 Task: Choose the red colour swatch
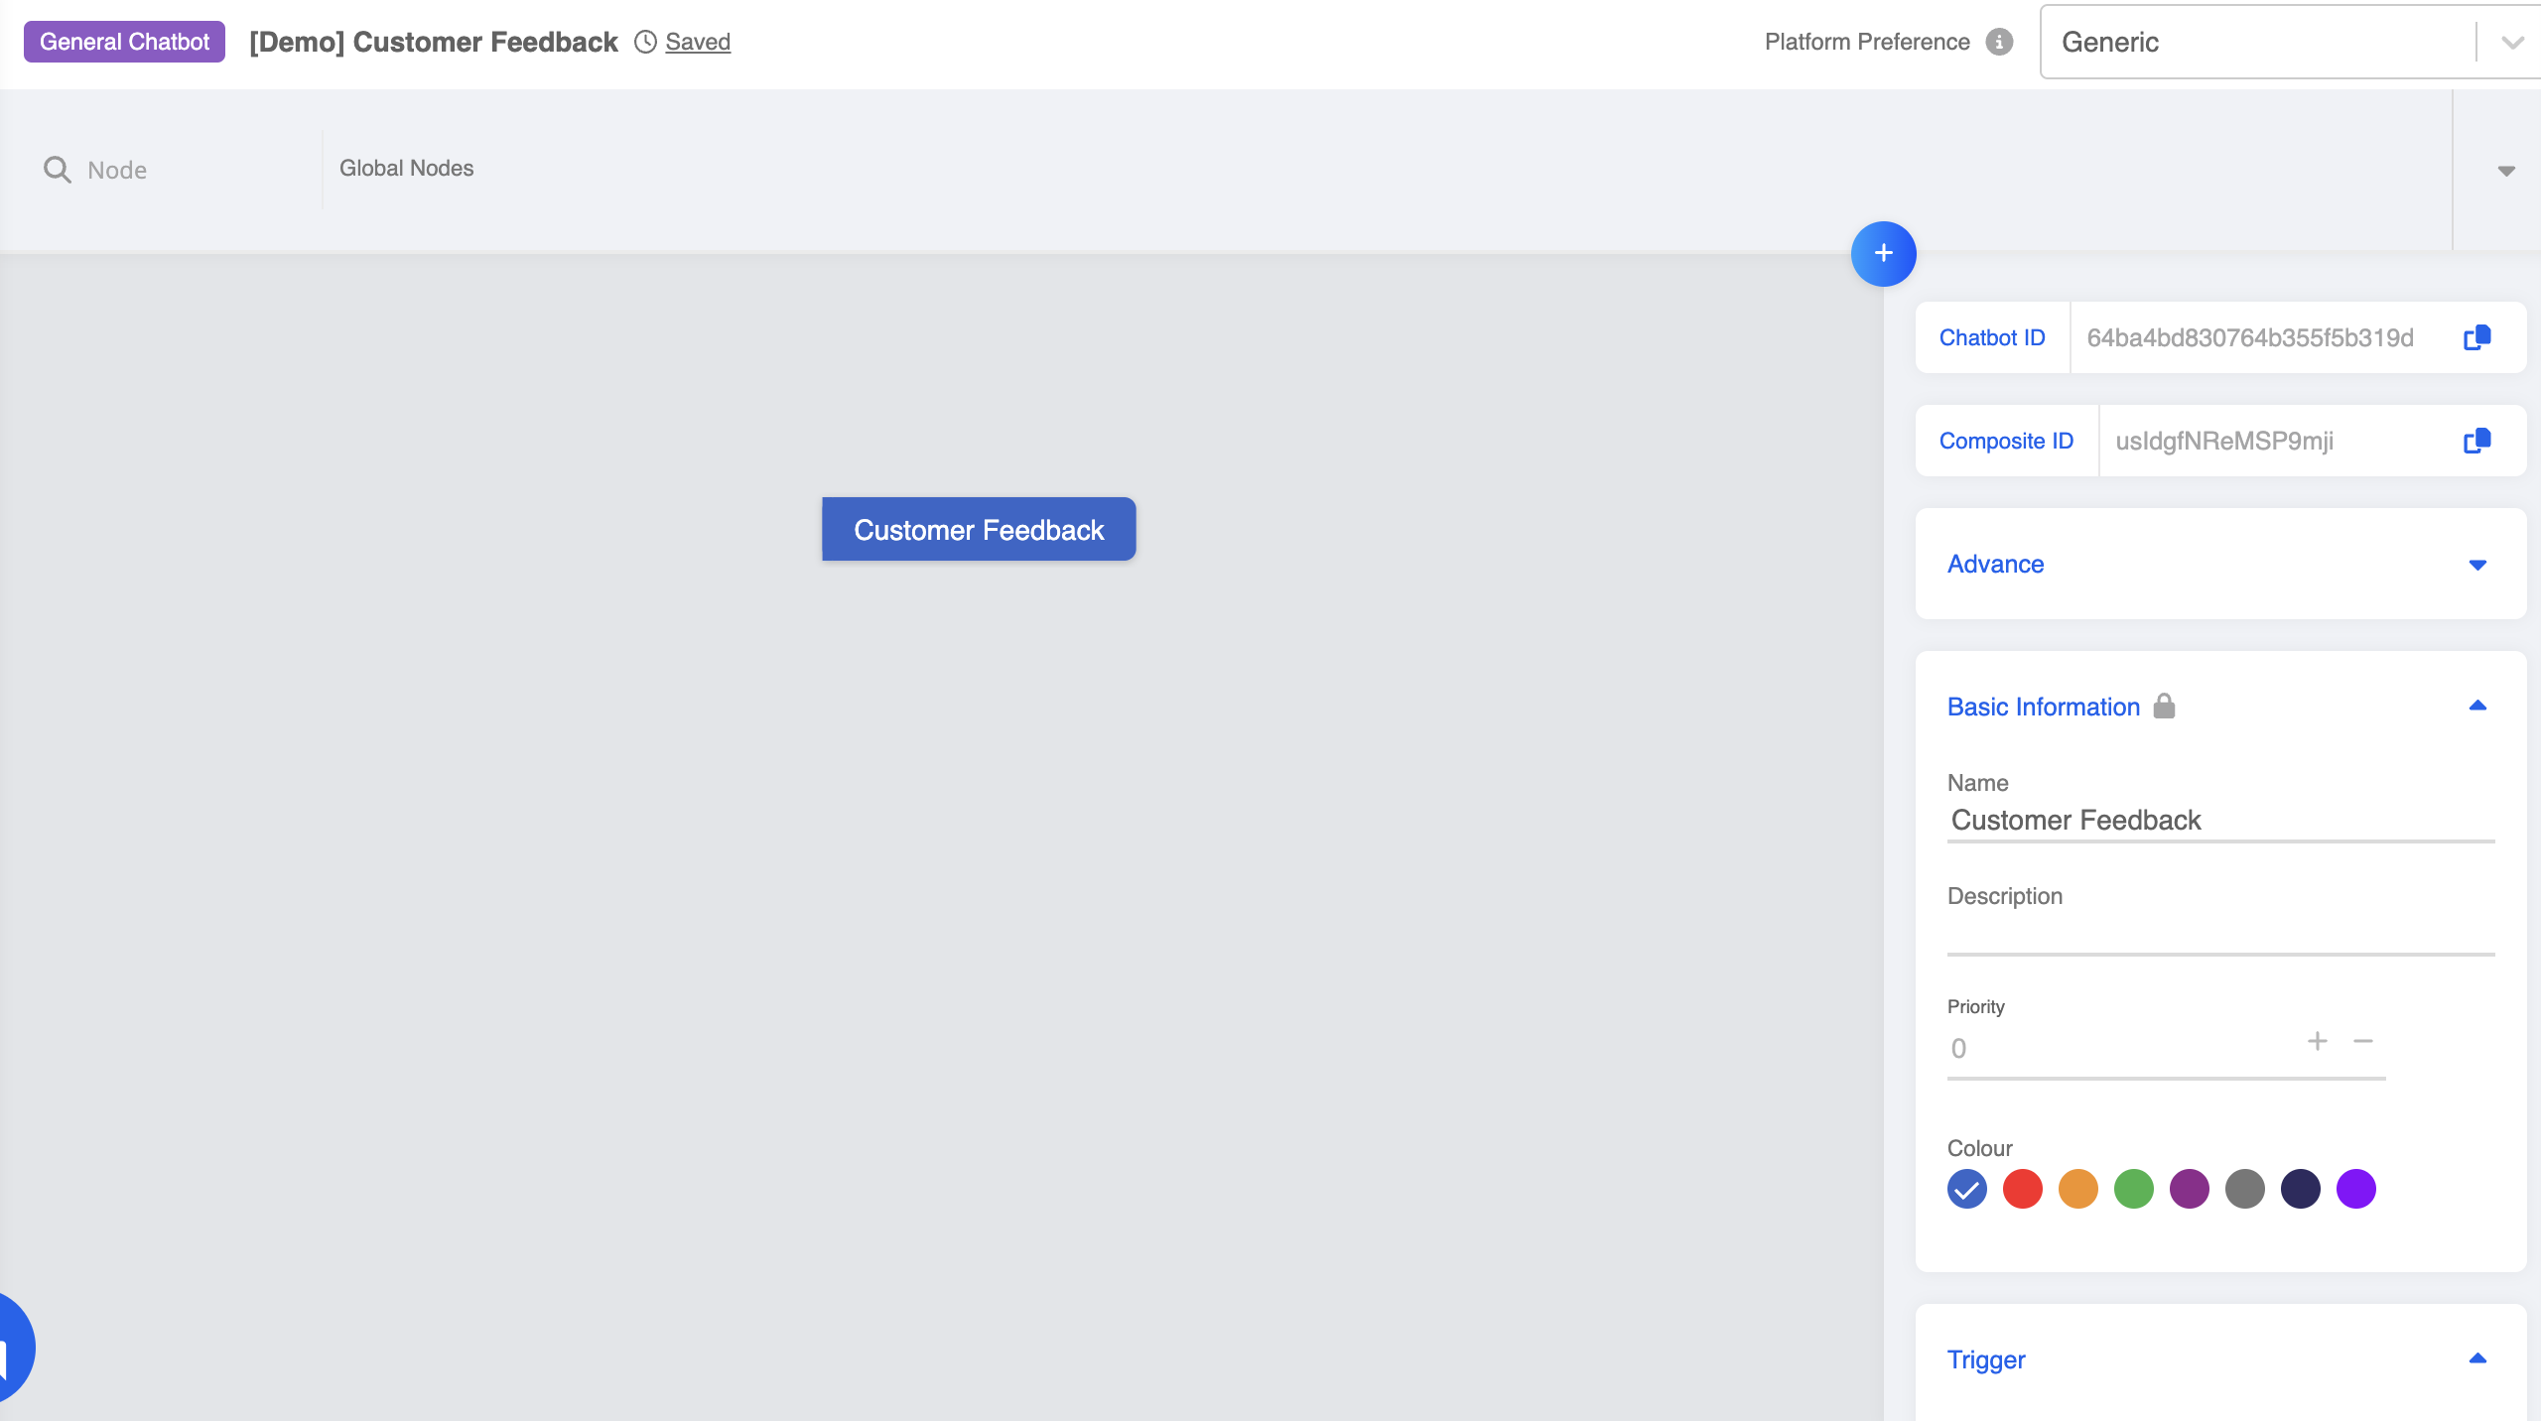pyautogui.click(x=2022, y=1189)
